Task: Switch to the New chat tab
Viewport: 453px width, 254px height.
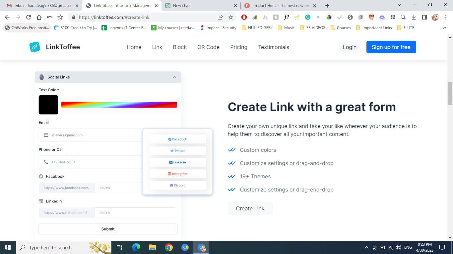Action: point(201,6)
